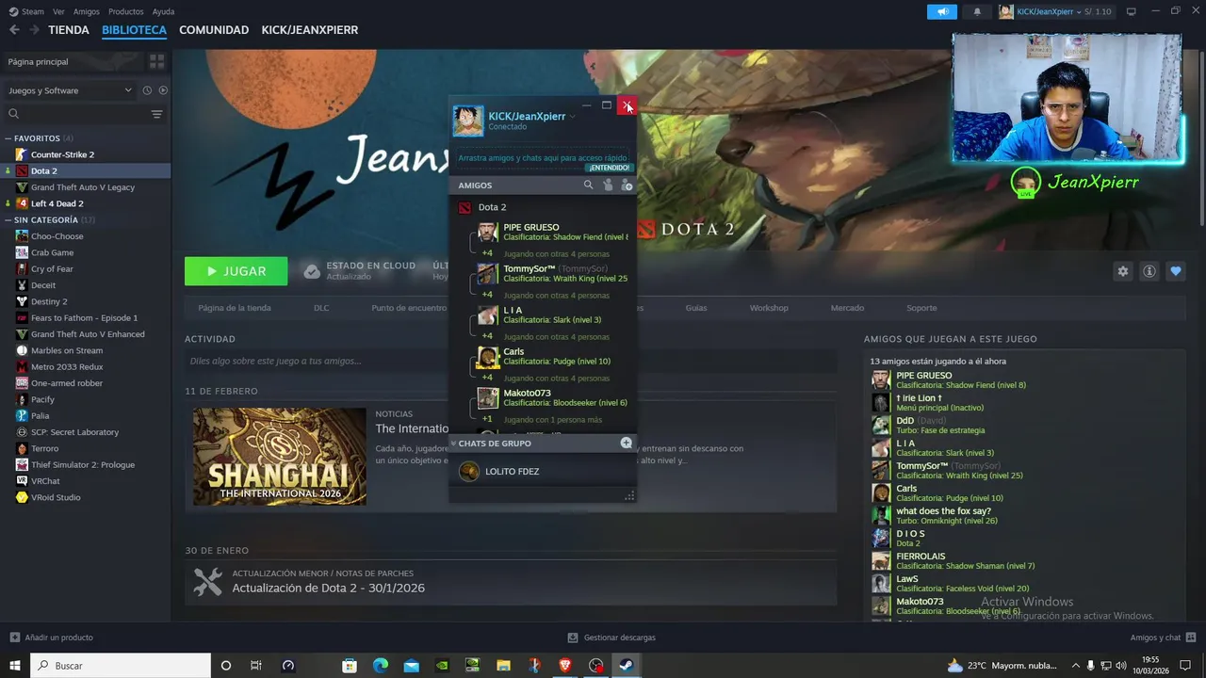The width and height of the screenshot is (1206, 678).
Task: Toggle show ready-to-play games filter icon
Action: 163,90
